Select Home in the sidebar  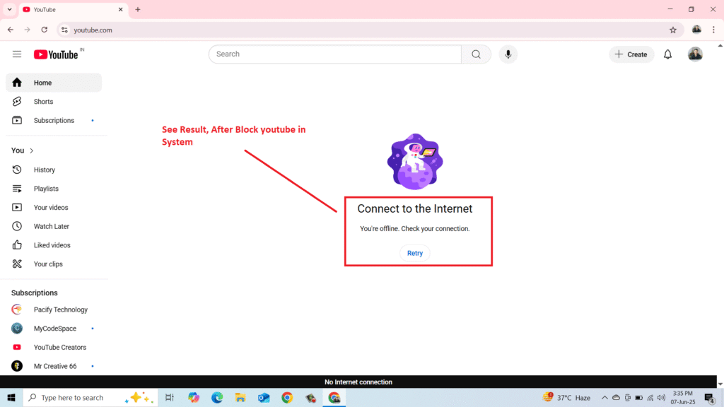coord(54,83)
